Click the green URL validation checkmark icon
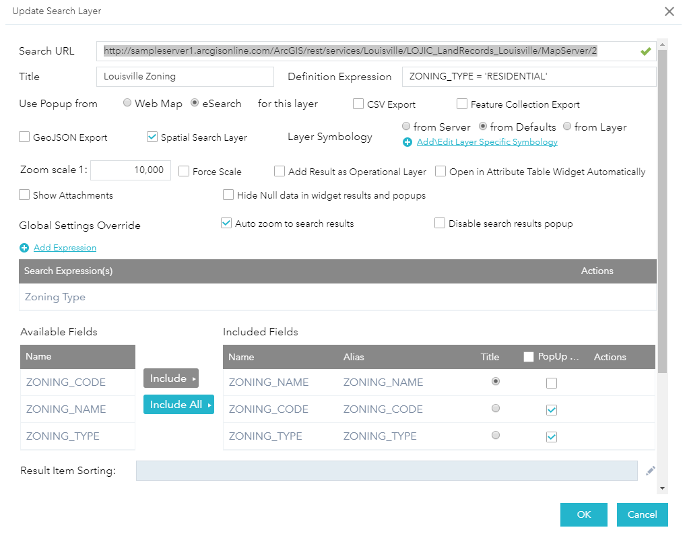The image size is (687, 536). click(x=646, y=51)
